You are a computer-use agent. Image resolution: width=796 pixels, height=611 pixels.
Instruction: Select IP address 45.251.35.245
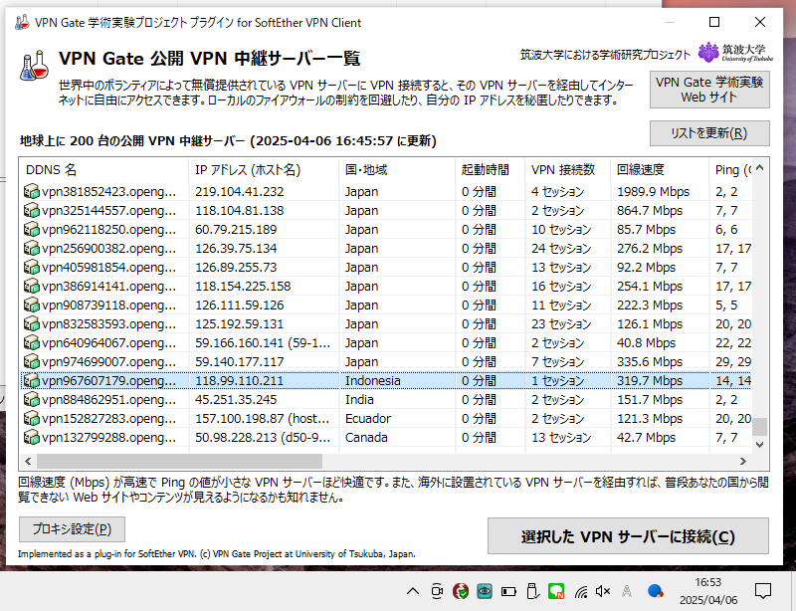pyautogui.click(x=236, y=399)
